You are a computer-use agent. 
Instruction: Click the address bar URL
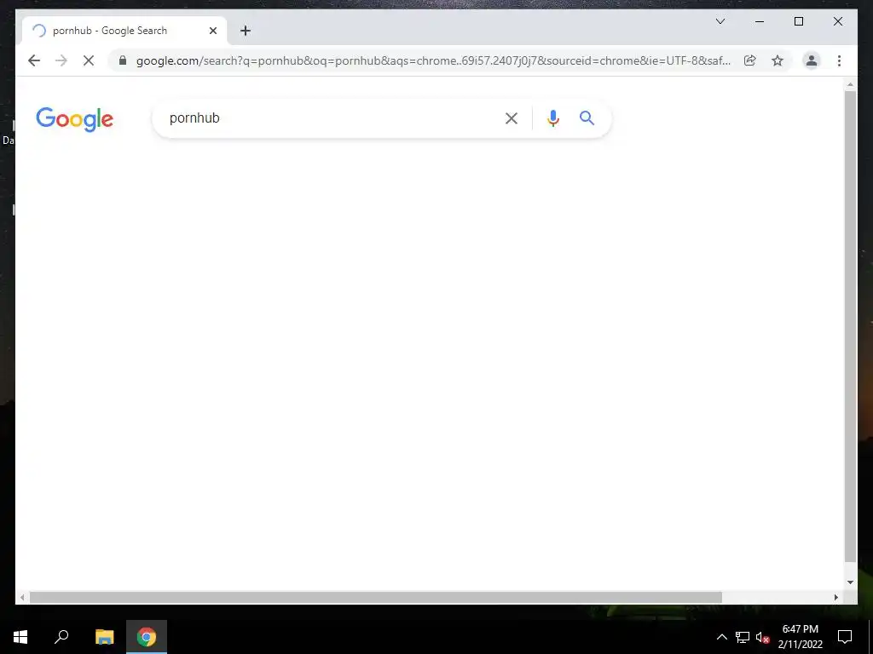pos(433,60)
